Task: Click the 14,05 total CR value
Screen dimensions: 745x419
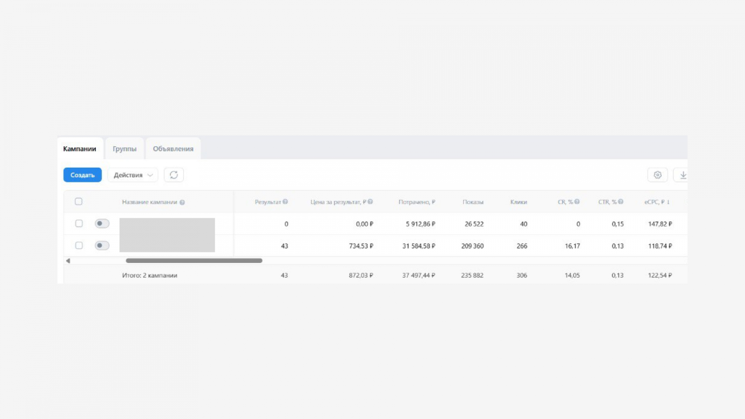Action: coord(572,275)
